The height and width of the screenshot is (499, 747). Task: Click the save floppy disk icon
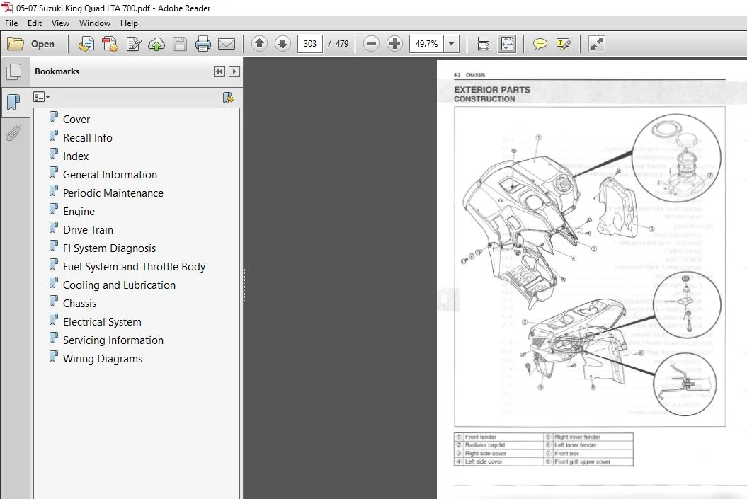pyautogui.click(x=180, y=44)
